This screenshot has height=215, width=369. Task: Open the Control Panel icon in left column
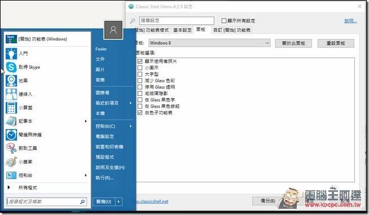point(11,176)
